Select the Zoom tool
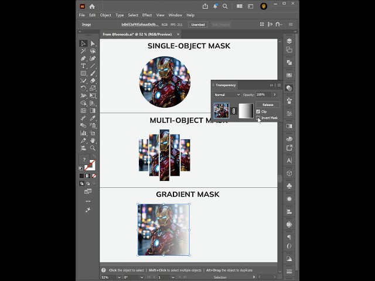 click(x=93, y=148)
